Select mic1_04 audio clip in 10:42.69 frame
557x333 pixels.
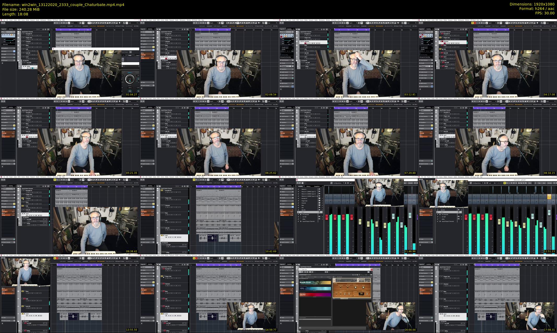tap(212, 238)
